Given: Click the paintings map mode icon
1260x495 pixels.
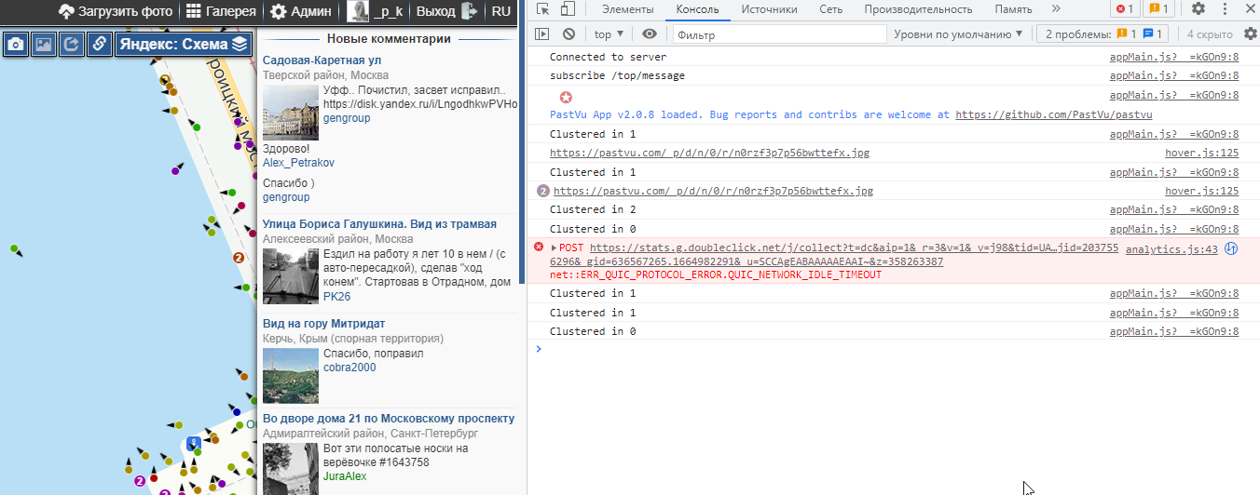Looking at the screenshot, I should coord(44,44).
